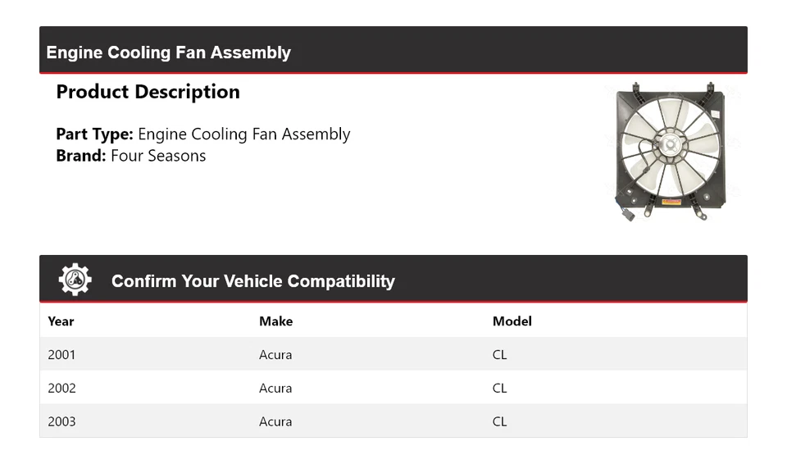Click Acura in the 2001 row

[275, 355]
